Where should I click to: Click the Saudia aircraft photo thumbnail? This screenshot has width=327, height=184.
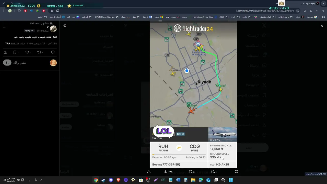pos(223,134)
